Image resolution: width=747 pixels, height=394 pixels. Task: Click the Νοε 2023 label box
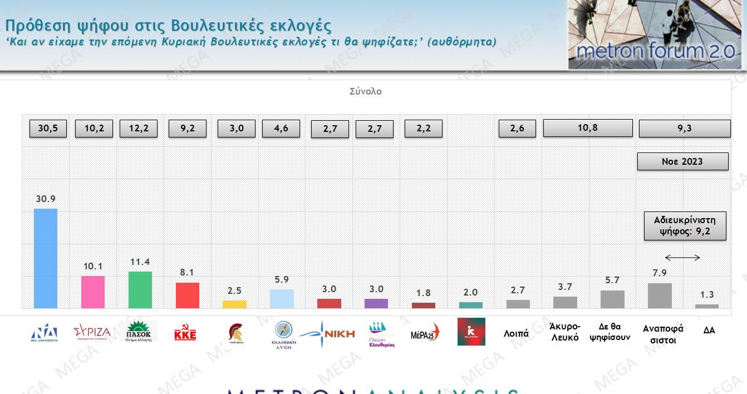(x=682, y=161)
